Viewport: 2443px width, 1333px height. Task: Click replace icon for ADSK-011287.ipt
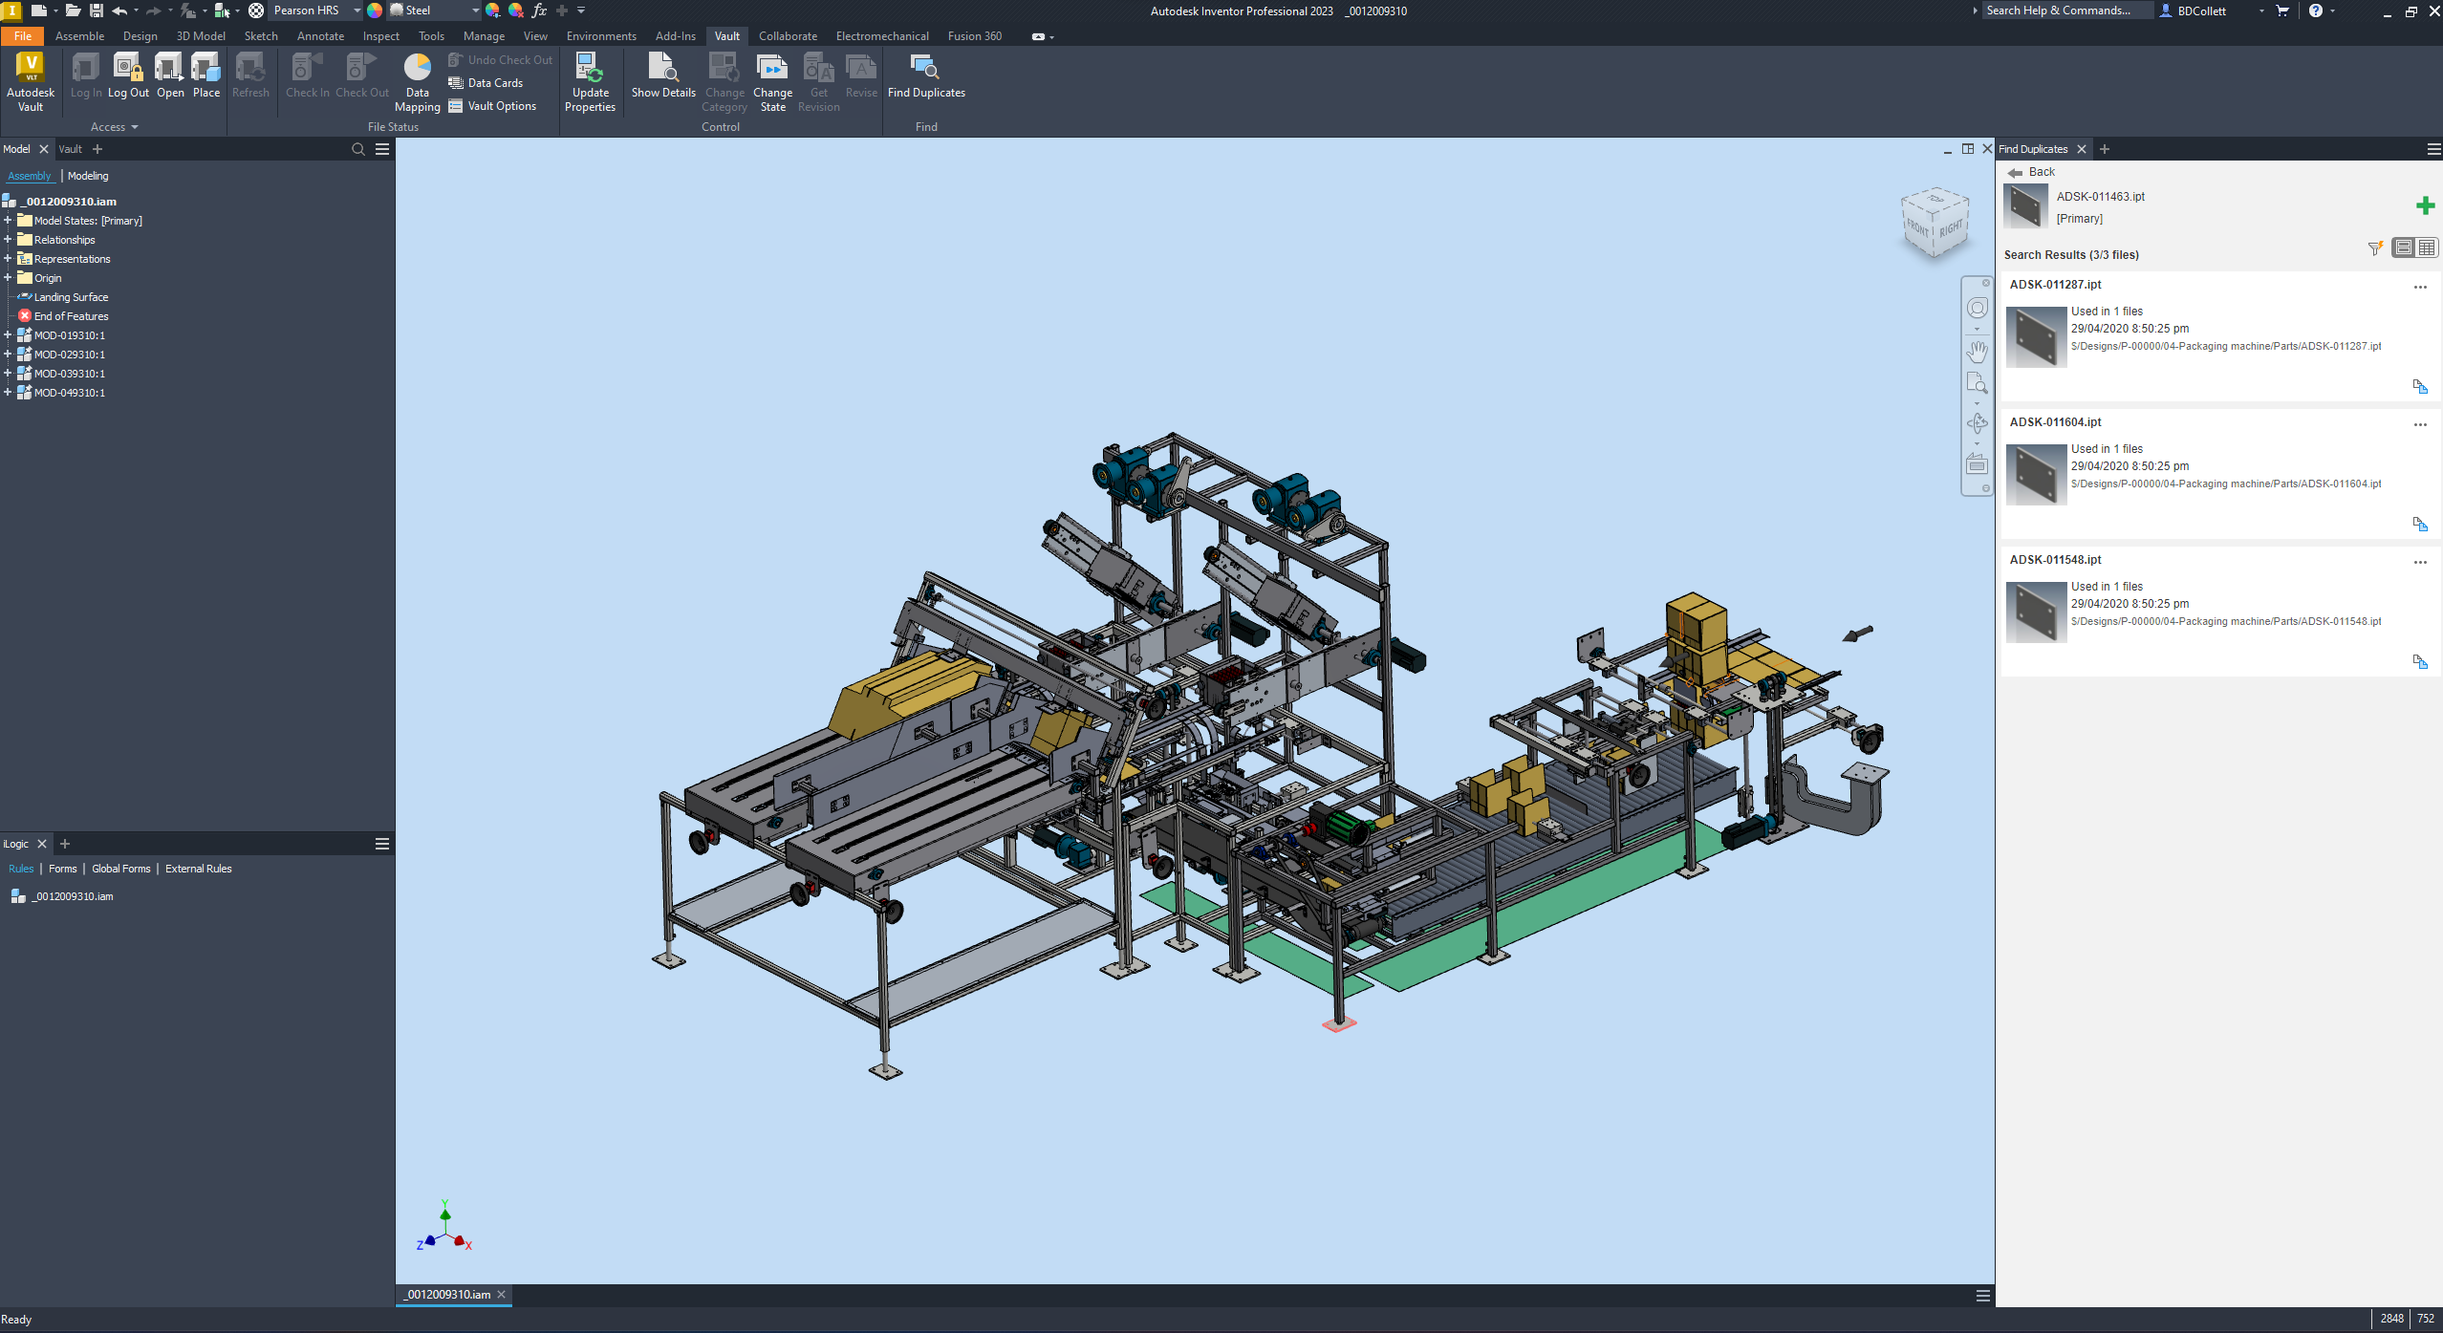point(2419,387)
